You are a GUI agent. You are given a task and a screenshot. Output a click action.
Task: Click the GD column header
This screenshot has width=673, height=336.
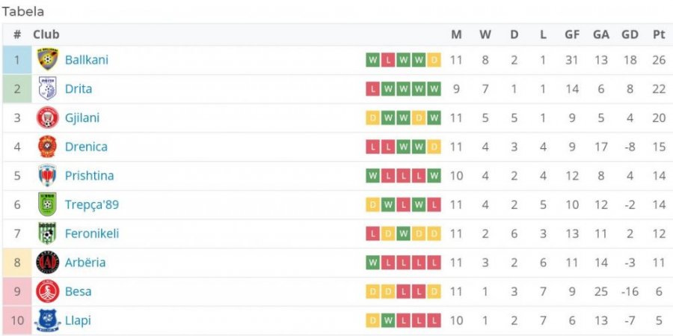[x=630, y=34]
